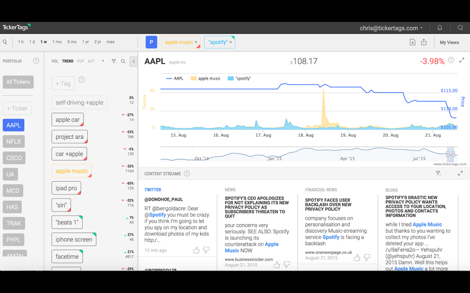Select the PYPL ticker

[x=14, y=239]
